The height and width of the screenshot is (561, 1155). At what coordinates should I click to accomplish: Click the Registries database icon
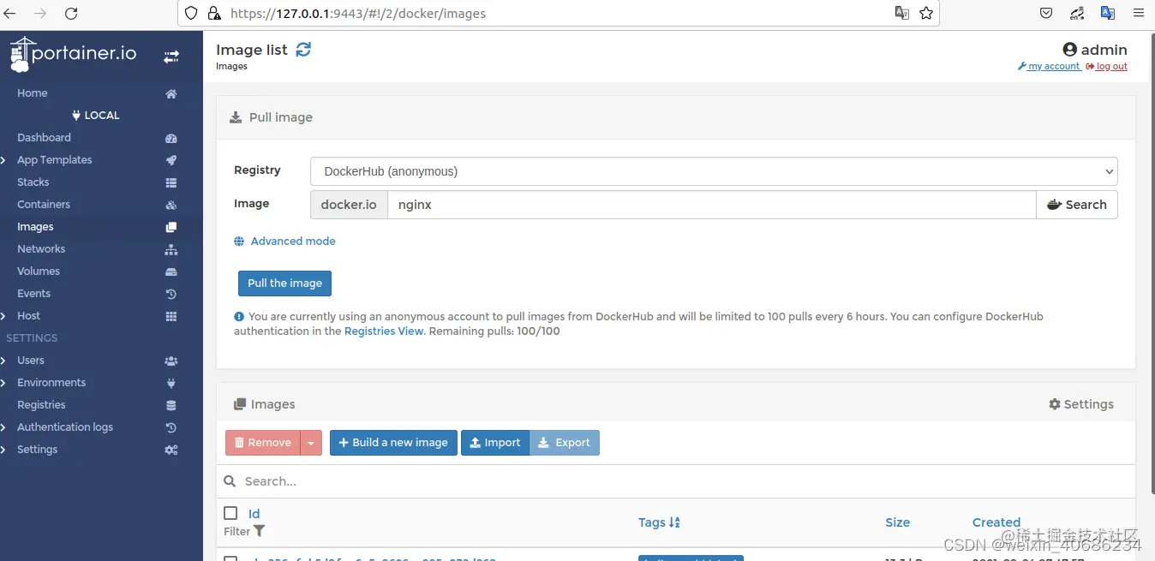click(x=171, y=405)
